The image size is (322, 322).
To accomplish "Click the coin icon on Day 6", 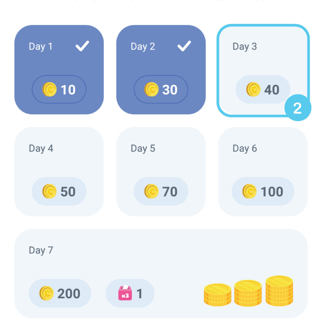I will [x=250, y=191].
